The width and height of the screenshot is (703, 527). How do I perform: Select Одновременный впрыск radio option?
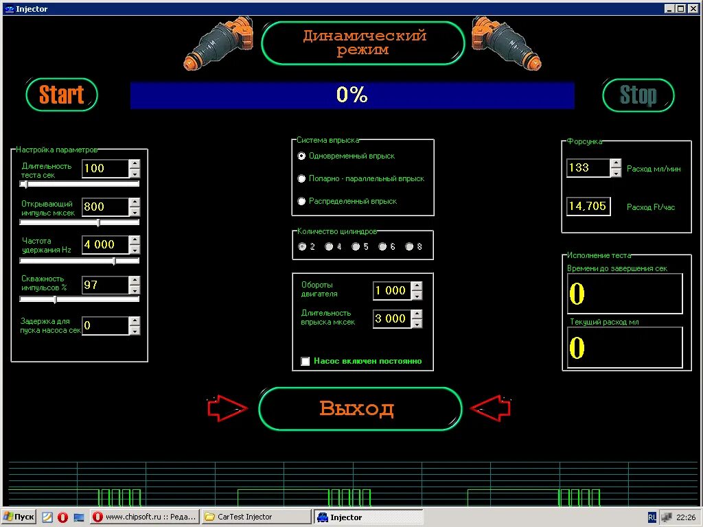(x=302, y=156)
